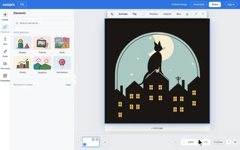Open the Opacity control

click(x=167, y=14)
